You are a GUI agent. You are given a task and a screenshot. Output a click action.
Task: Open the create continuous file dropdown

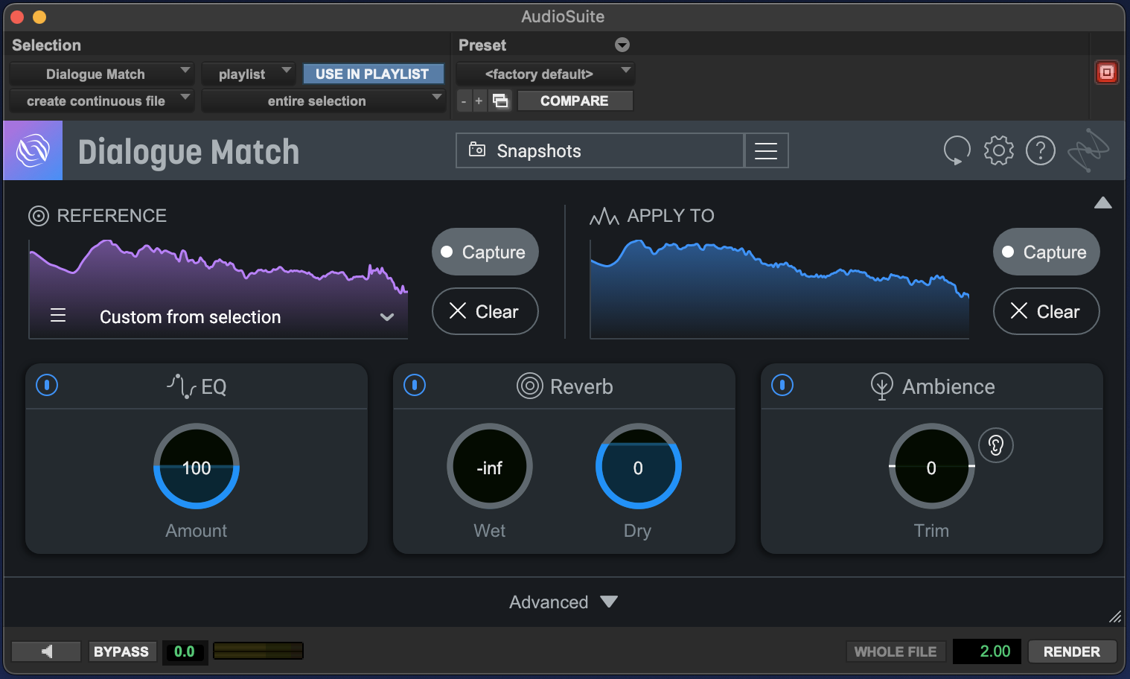click(x=102, y=101)
